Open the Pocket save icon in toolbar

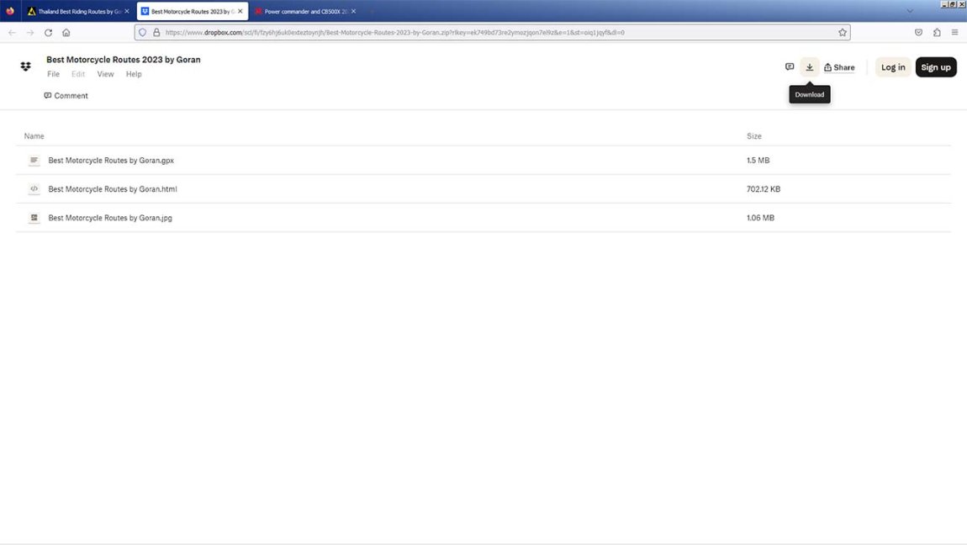click(x=918, y=33)
